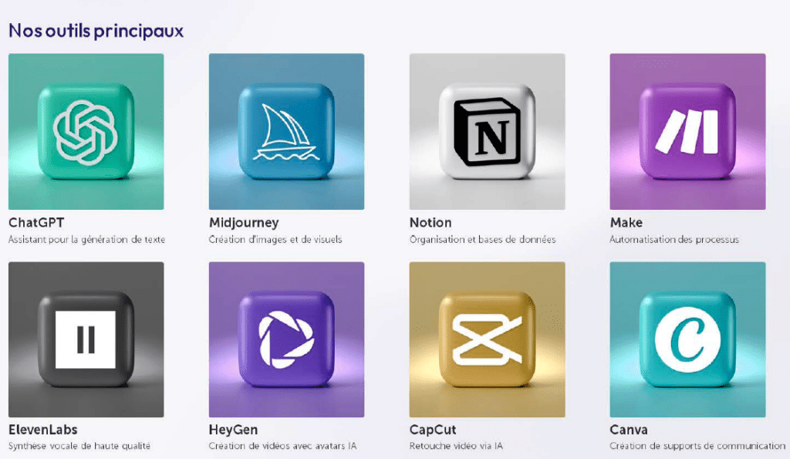Click the Make purple stripes icon
This screenshot has width=790, height=459.
click(687, 131)
